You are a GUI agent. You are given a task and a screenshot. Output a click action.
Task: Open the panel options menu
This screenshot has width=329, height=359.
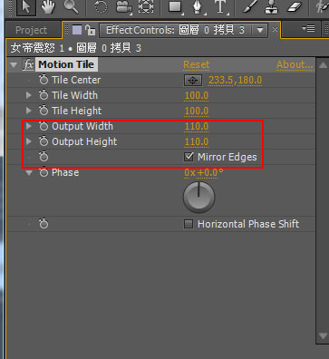tap(308, 29)
